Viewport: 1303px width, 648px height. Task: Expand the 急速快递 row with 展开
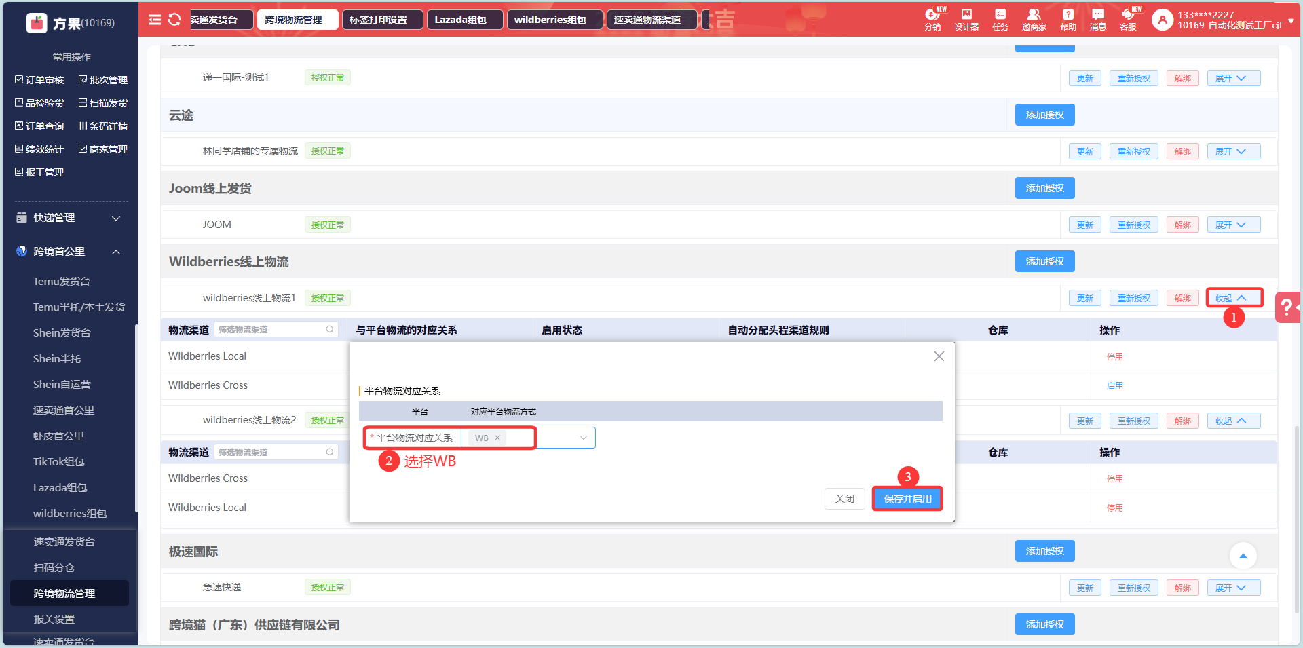coord(1234,588)
